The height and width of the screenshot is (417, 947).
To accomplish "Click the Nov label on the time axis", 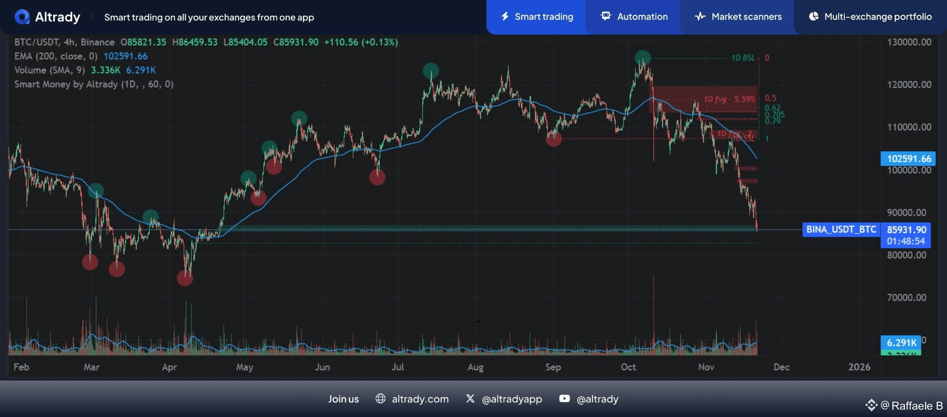I will click(x=706, y=367).
